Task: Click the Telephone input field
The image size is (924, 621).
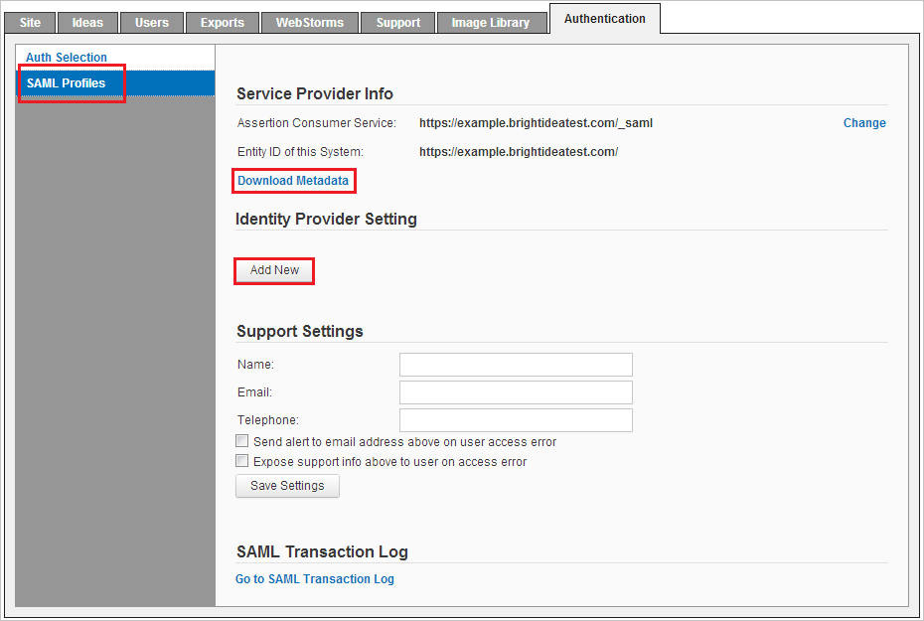Action: [515, 419]
